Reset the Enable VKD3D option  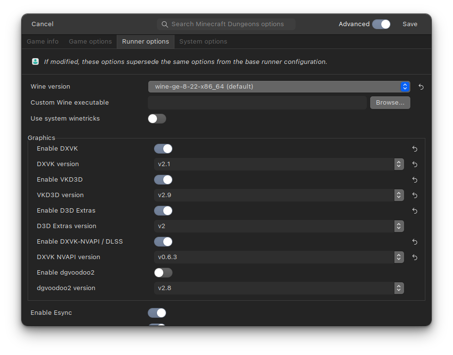pyautogui.click(x=415, y=180)
